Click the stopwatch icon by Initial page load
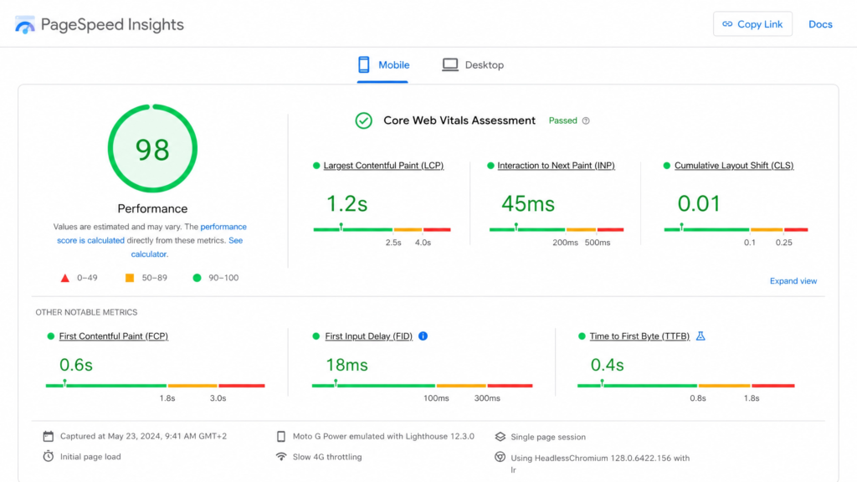Image resolution: width=857 pixels, height=482 pixels. tap(48, 456)
